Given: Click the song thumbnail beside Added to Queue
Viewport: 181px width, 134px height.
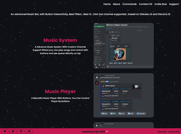Looking at the screenshot, I should 137,87.
